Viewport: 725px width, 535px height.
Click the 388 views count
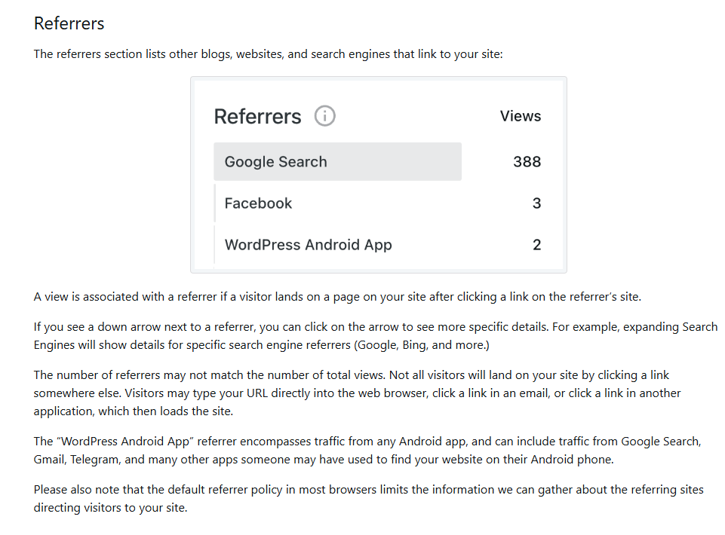coord(527,162)
